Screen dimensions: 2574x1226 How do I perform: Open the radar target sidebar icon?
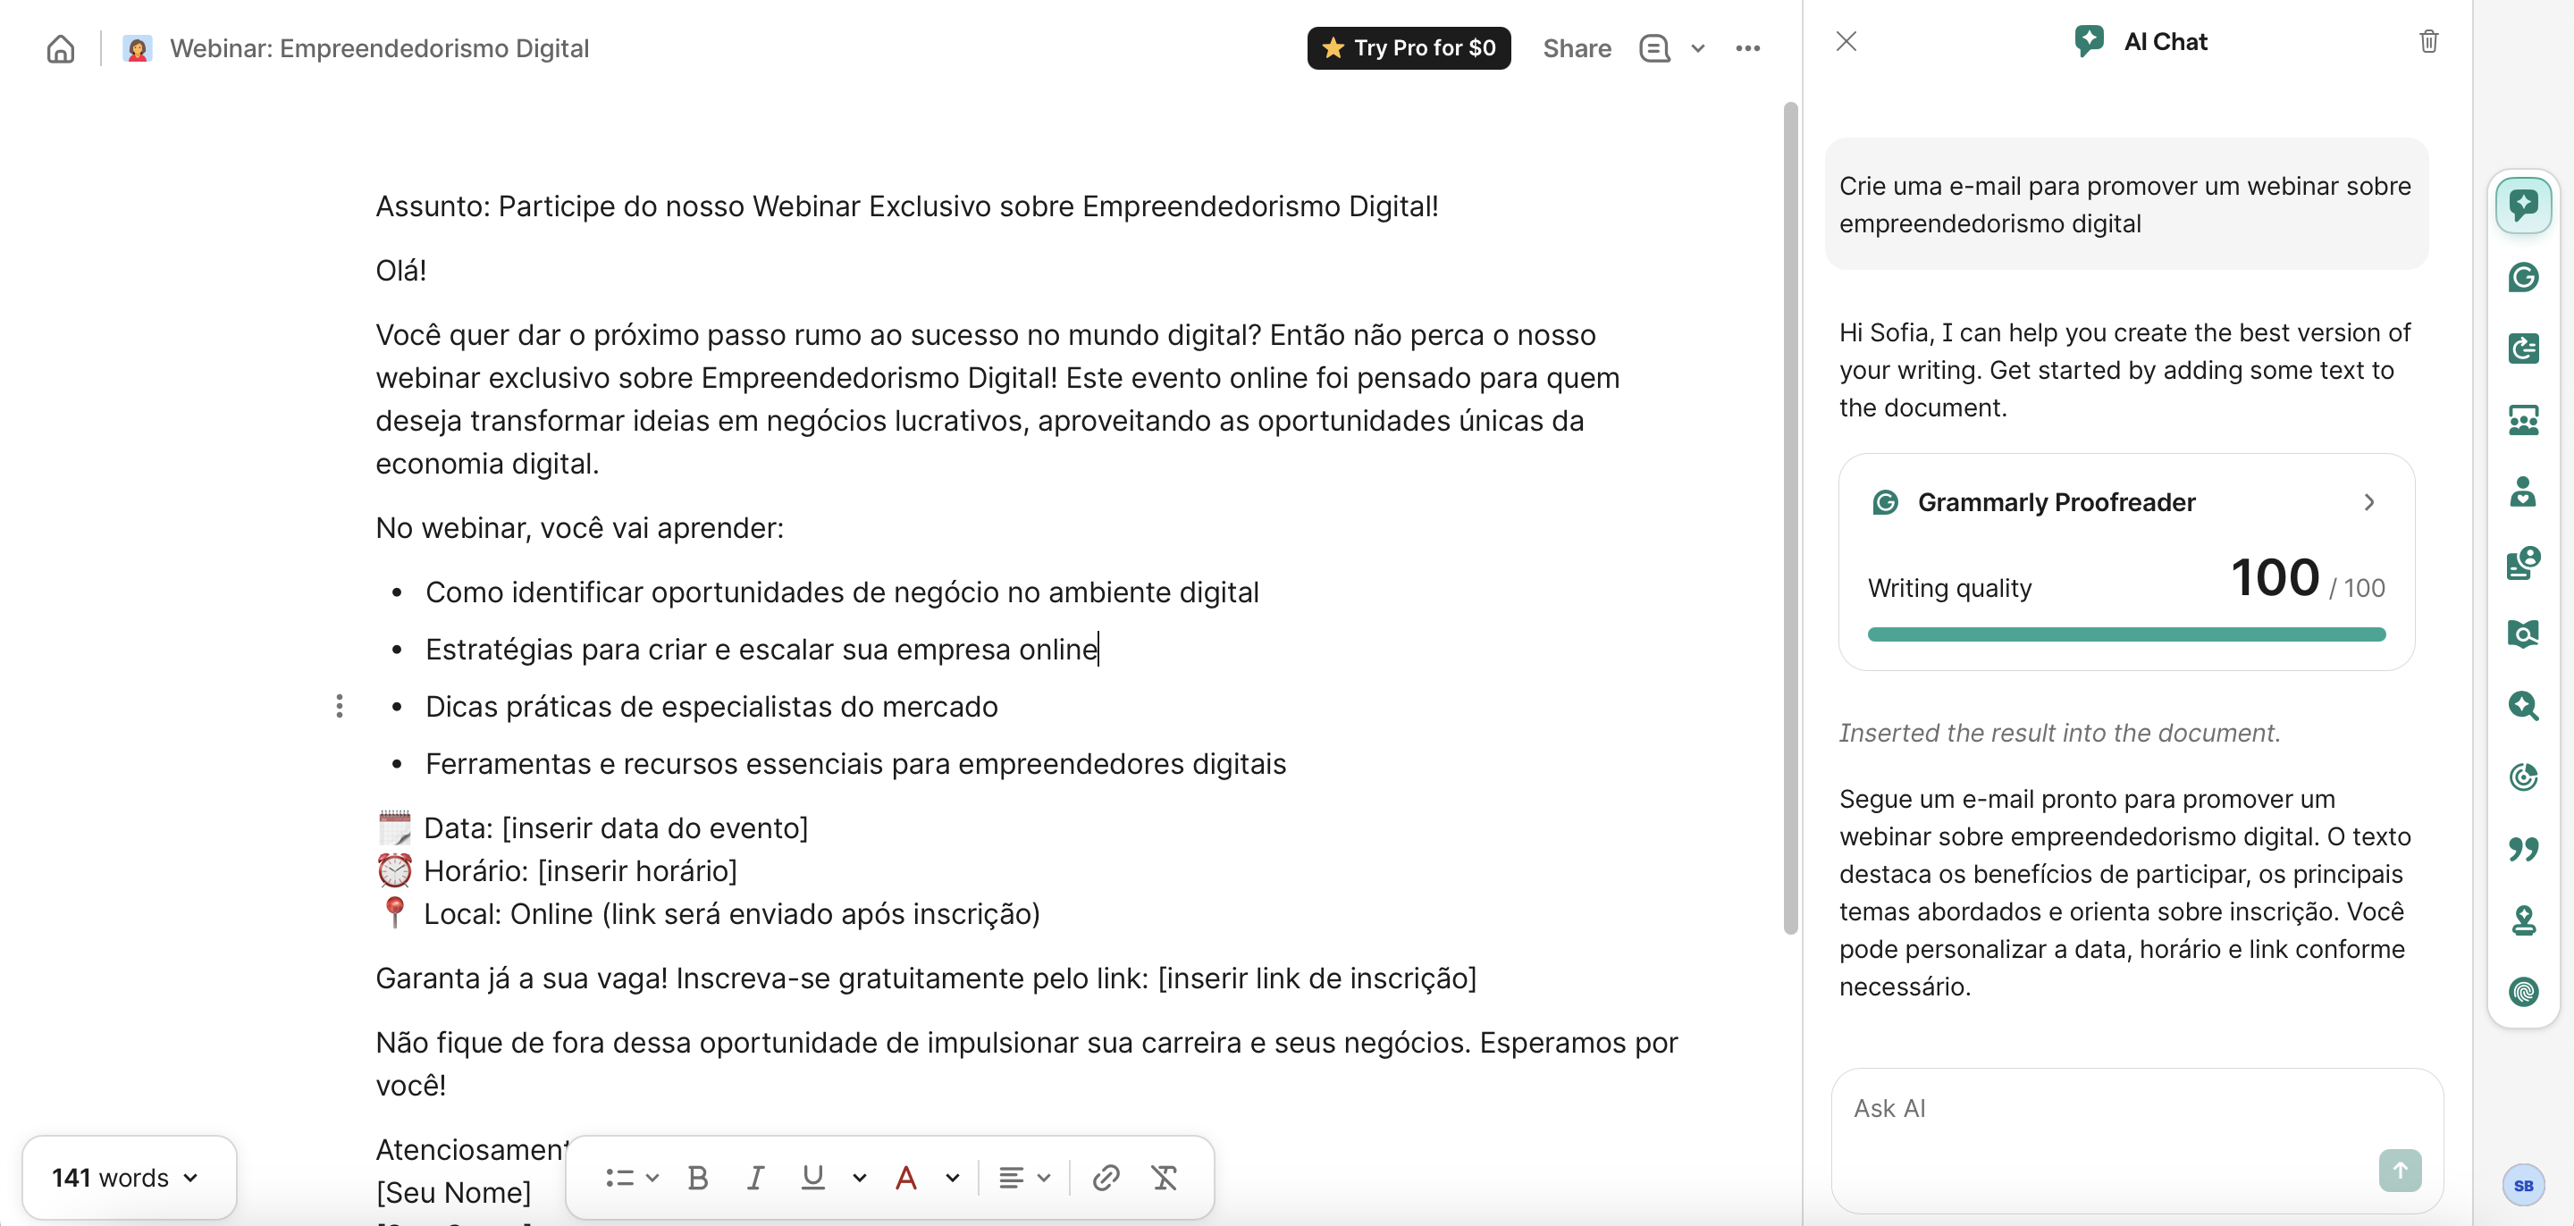2523,777
